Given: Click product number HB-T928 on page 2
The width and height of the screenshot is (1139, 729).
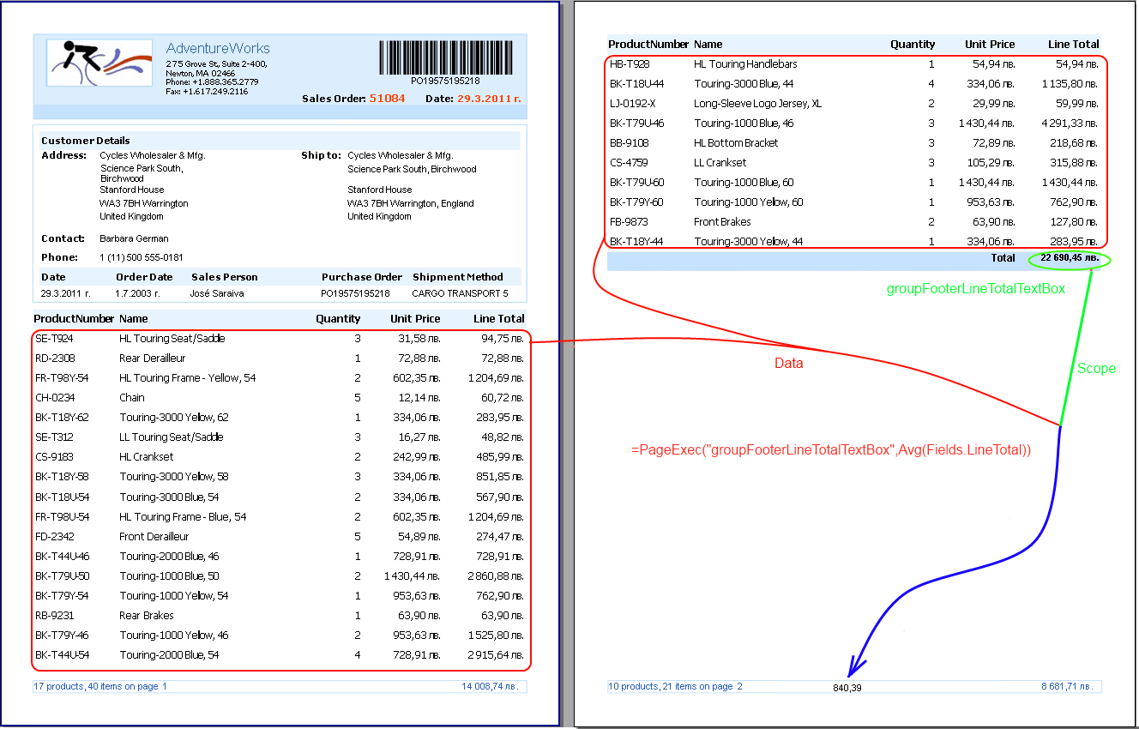Looking at the screenshot, I should (630, 64).
